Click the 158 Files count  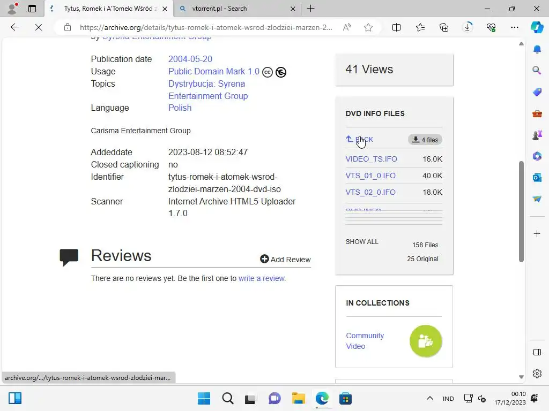(425, 245)
